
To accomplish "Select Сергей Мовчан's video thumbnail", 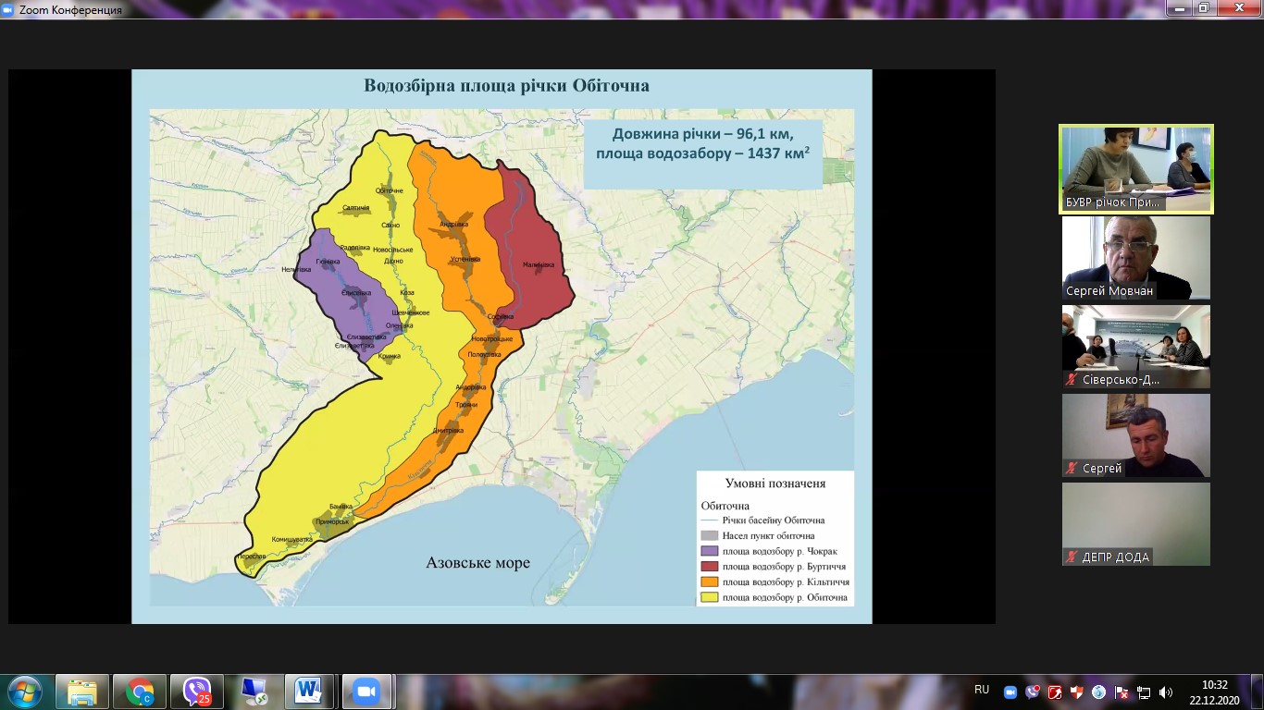I will click(1135, 258).
